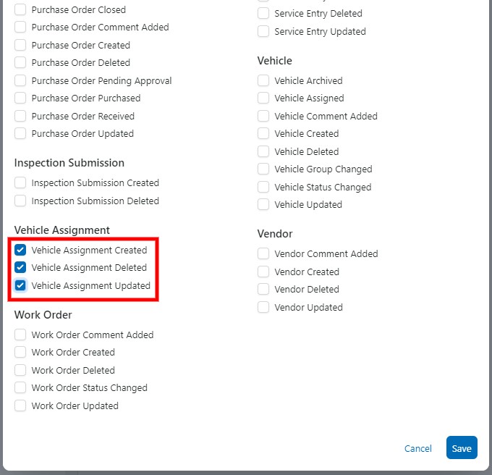Select Purchase Order Deleted checkbox

pos(20,62)
